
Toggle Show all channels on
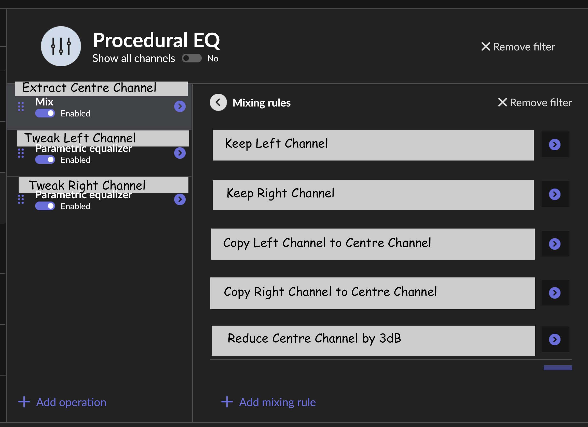point(192,58)
